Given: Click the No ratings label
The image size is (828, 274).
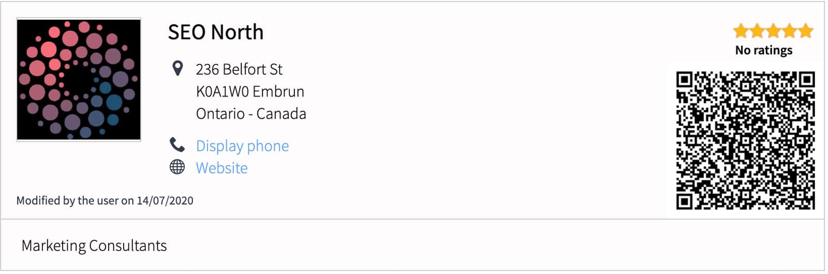Looking at the screenshot, I should 764,51.
